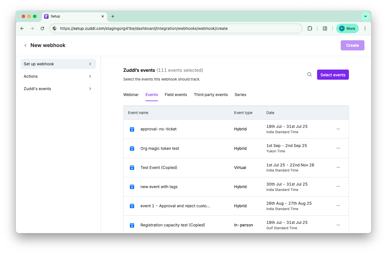Open three-dot menu for Org magic token test
The image size is (387, 254).
pyautogui.click(x=338, y=148)
